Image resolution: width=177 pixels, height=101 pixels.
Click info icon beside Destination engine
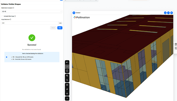coord(13,8)
